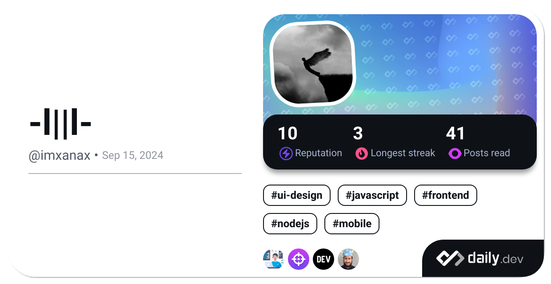Click the daily.dev logo mark
This screenshot has width=551, height=284.
pos(450,258)
